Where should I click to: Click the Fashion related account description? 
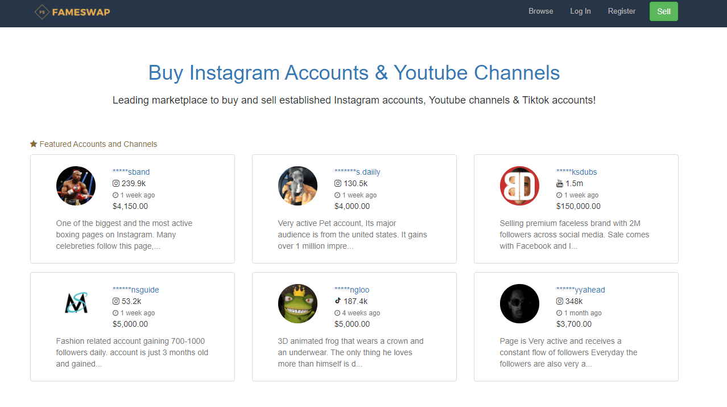132,352
